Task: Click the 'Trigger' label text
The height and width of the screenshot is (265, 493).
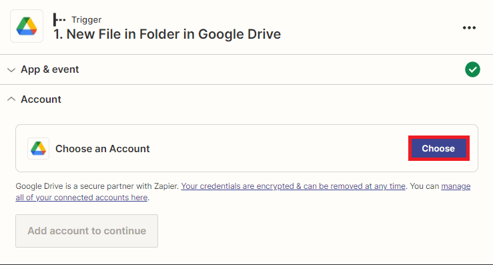Action: tap(87, 19)
